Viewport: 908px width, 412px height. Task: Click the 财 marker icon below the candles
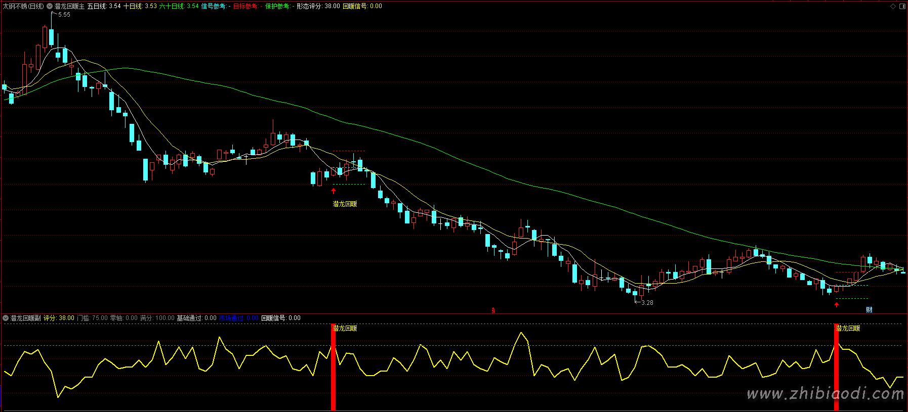tap(869, 309)
